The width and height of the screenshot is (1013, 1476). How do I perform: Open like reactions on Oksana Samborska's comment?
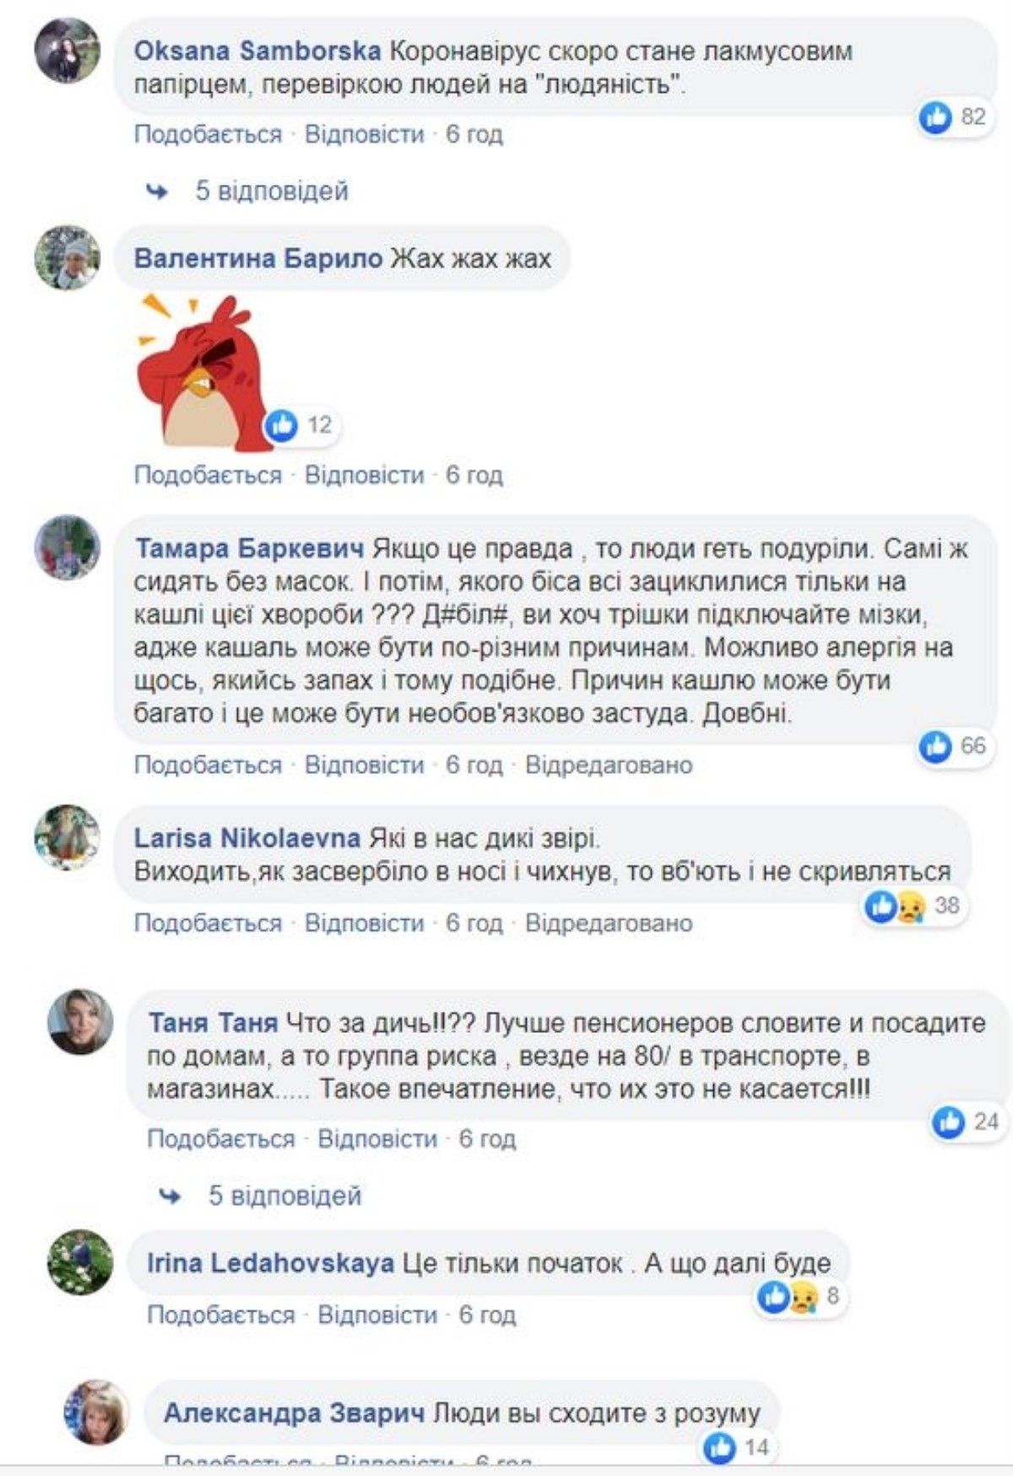coord(952,116)
